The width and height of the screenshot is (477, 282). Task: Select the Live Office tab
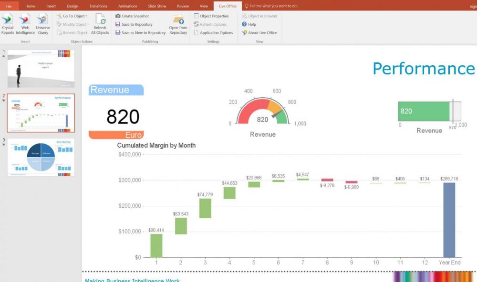tap(227, 6)
